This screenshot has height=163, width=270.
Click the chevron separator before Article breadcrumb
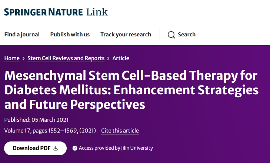click(x=108, y=58)
